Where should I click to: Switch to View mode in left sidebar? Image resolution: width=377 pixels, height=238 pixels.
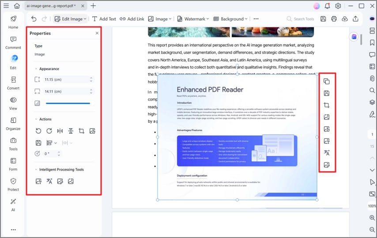click(13, 103)
